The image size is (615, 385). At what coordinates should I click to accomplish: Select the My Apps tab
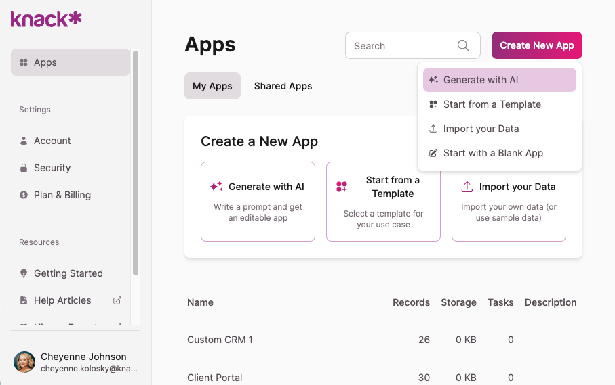212,86
